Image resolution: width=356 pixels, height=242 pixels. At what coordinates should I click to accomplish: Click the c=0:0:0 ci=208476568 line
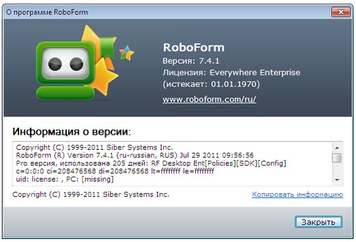tap(115, 171)
